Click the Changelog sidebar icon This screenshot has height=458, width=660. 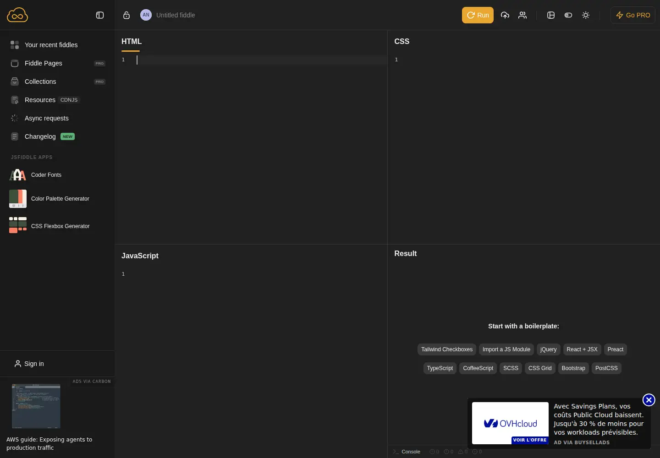pyautogui.click(x=15, y=136)
